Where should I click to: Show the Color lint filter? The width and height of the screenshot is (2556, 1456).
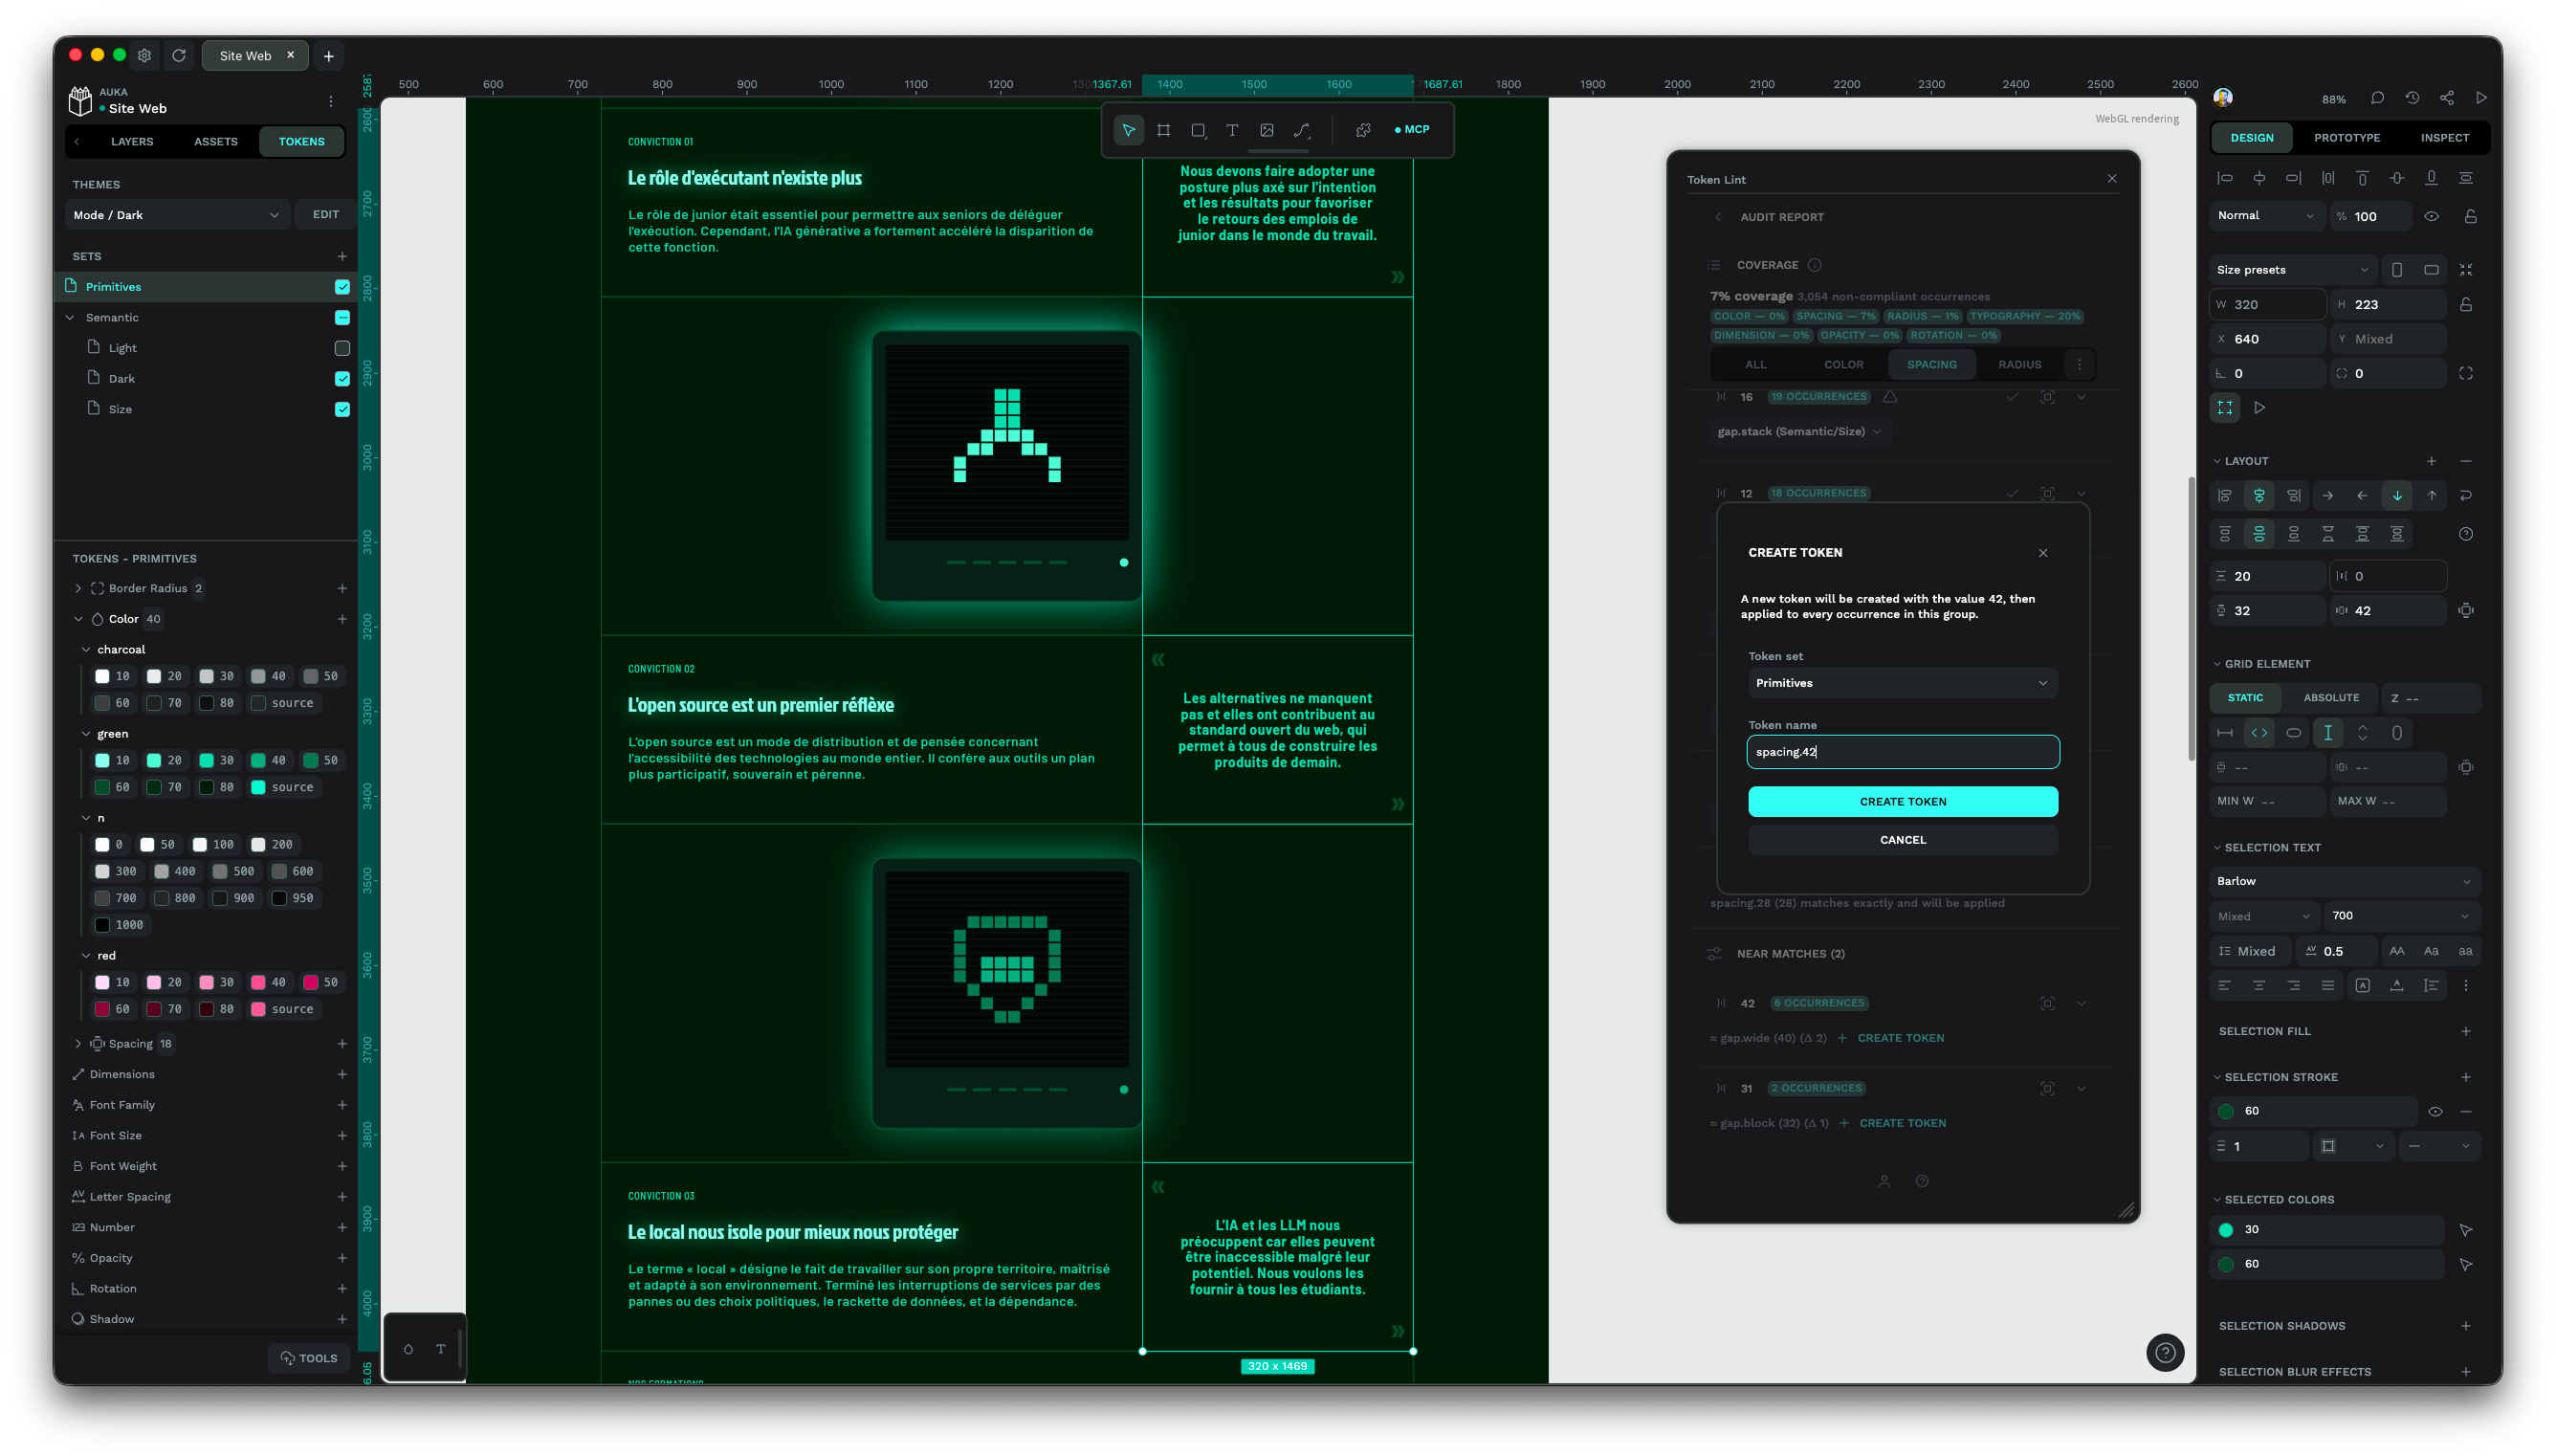click(x=1843, y=365)
